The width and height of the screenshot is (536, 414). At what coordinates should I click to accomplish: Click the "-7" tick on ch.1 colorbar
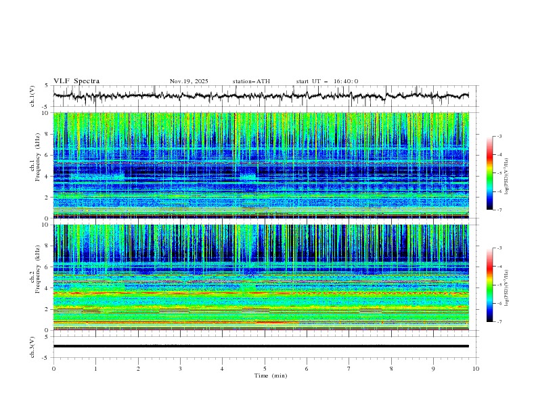(x=499, y=210)
